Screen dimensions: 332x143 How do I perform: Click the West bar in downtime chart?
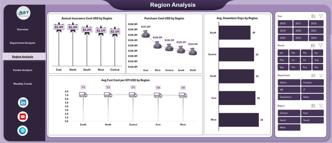click(239, 120)
